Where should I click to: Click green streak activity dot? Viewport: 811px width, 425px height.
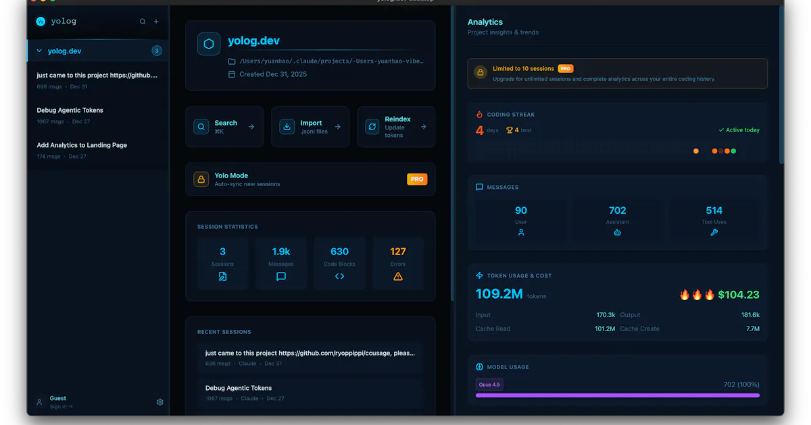point(733,151)
